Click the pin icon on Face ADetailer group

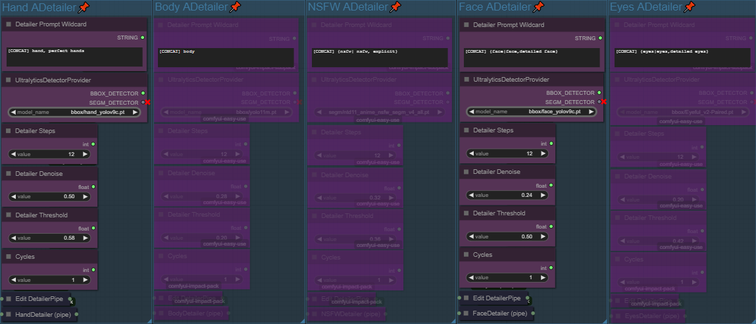pos(539,7)
